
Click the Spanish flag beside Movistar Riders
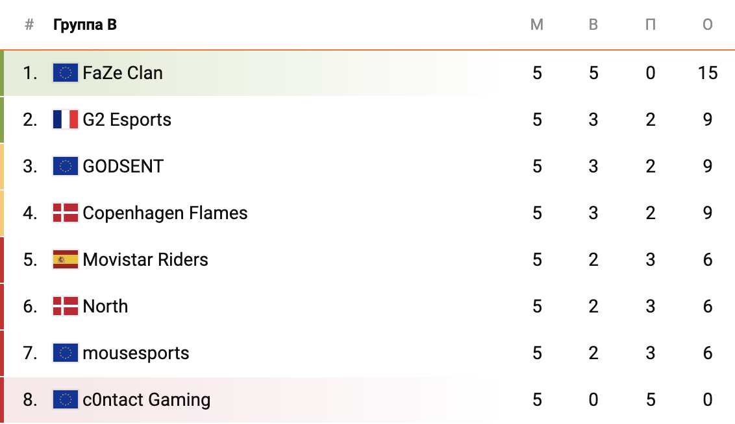[66, 259]
